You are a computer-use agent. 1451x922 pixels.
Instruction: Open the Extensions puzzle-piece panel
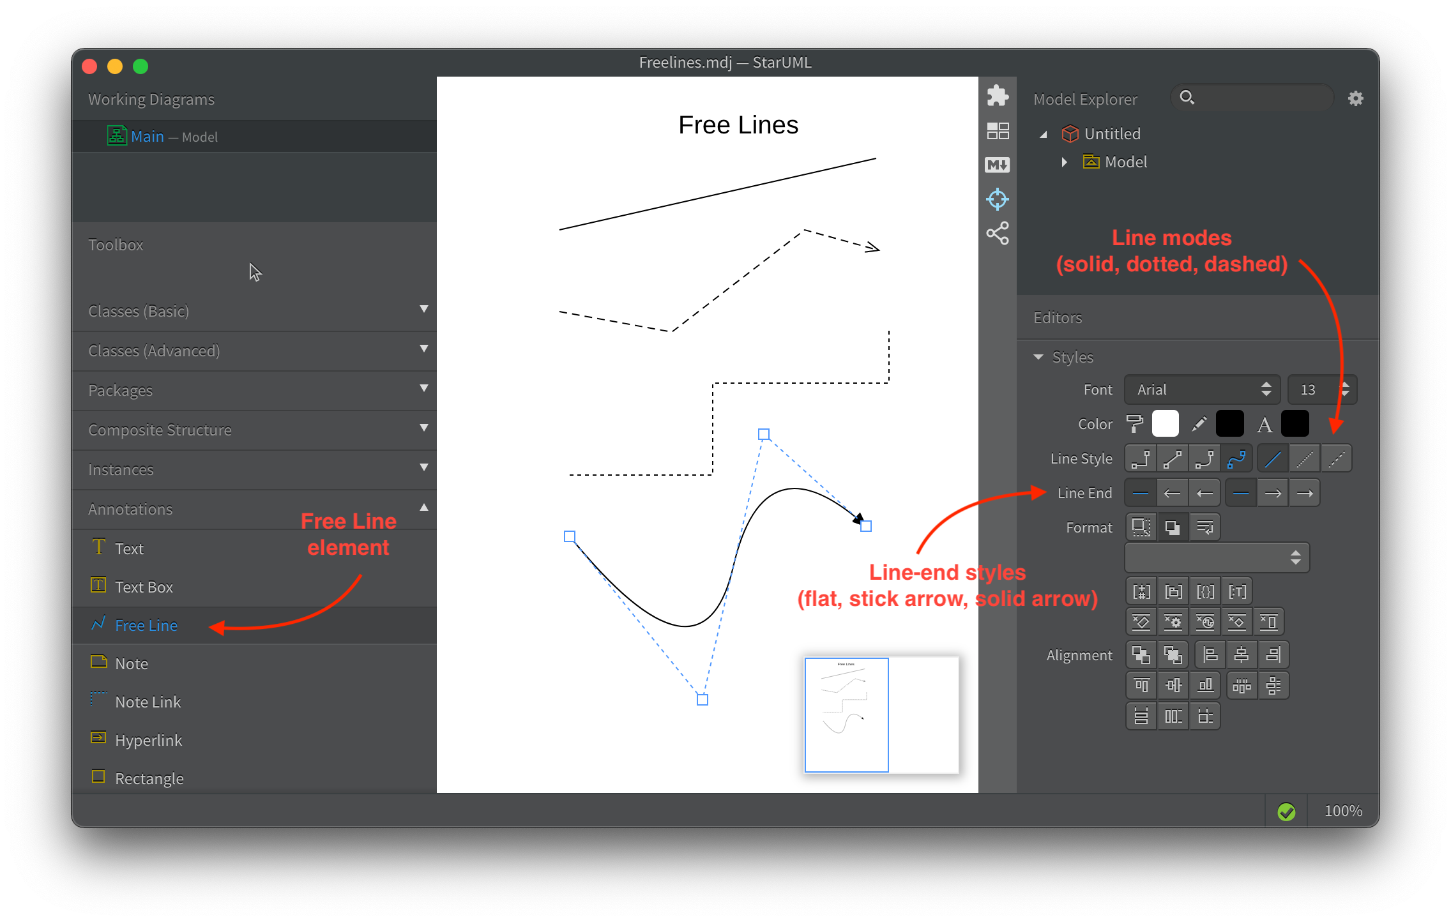pos(997,96)
